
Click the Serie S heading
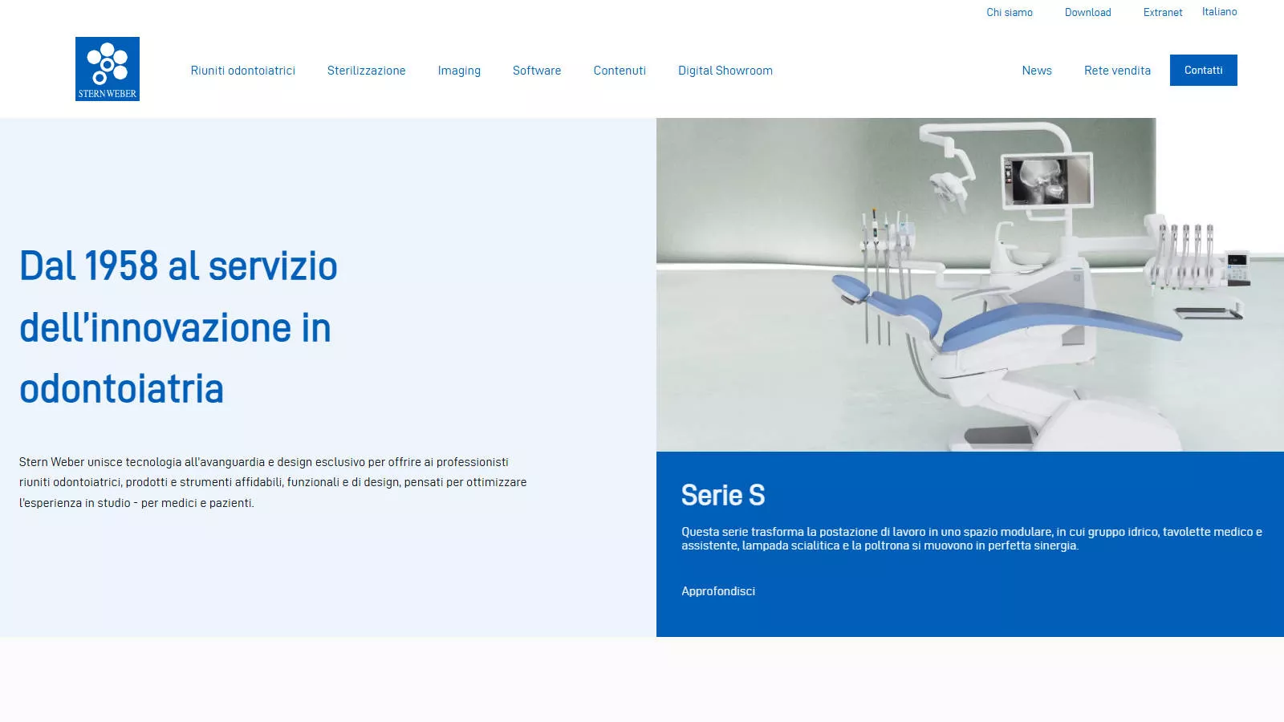723,496
